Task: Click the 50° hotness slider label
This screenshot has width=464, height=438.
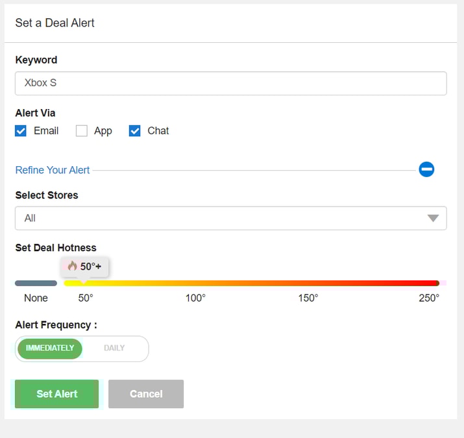Action: pyautogui.click(x=86, y=298)
